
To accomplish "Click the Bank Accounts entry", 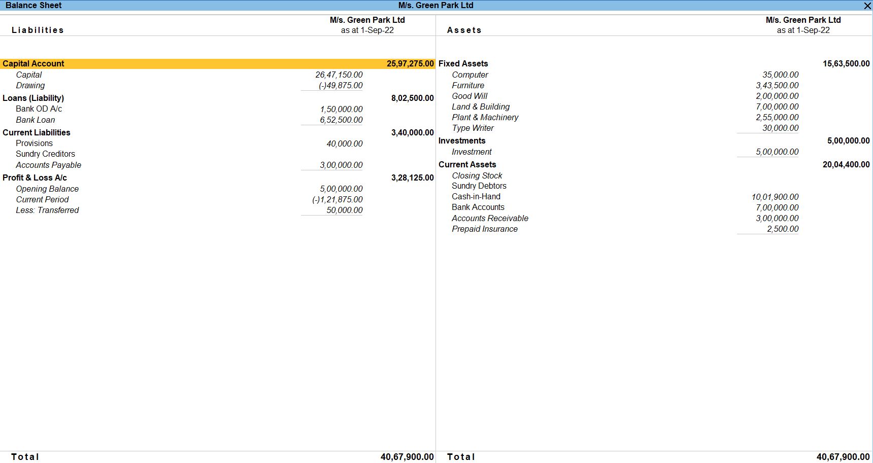I will tap(478, 207).
